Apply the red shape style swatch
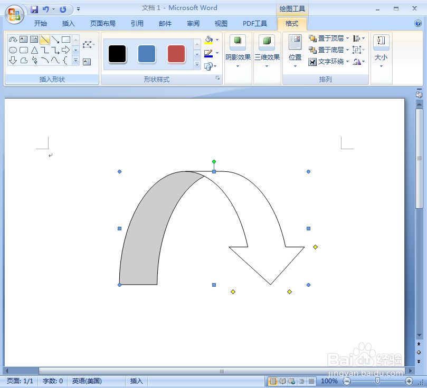Screen dimensions: 427x388 176,54
